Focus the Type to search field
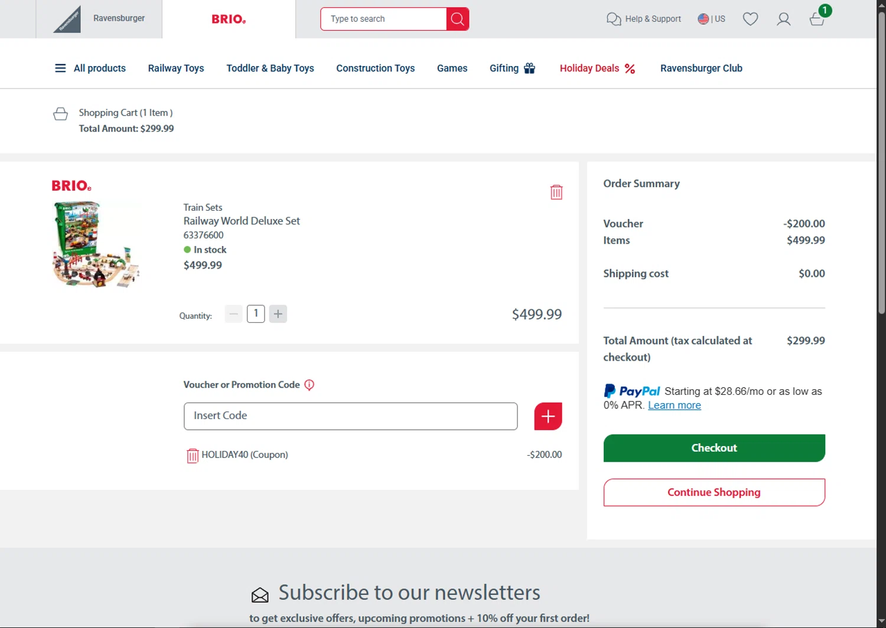 click(383, 19)
